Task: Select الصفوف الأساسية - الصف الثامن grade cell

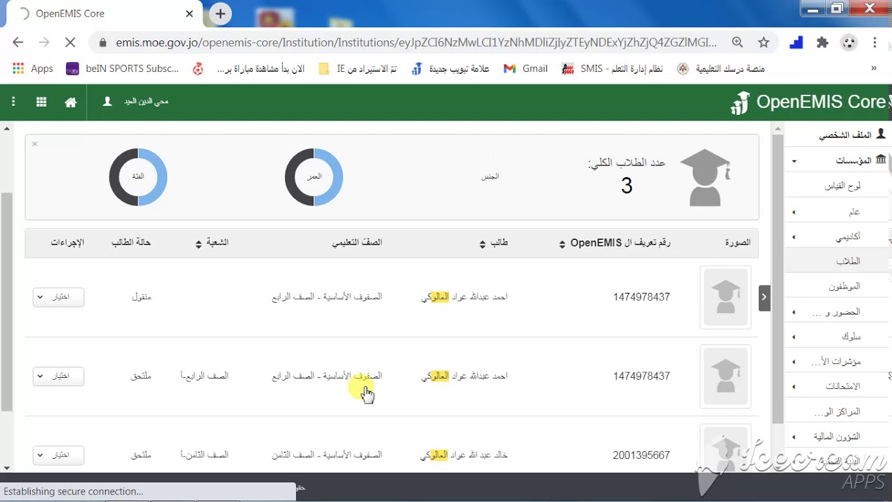Action: [x=327, y=455]
